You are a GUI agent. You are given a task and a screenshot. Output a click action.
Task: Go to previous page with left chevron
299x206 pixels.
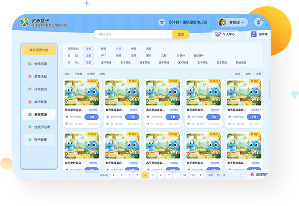114,175
